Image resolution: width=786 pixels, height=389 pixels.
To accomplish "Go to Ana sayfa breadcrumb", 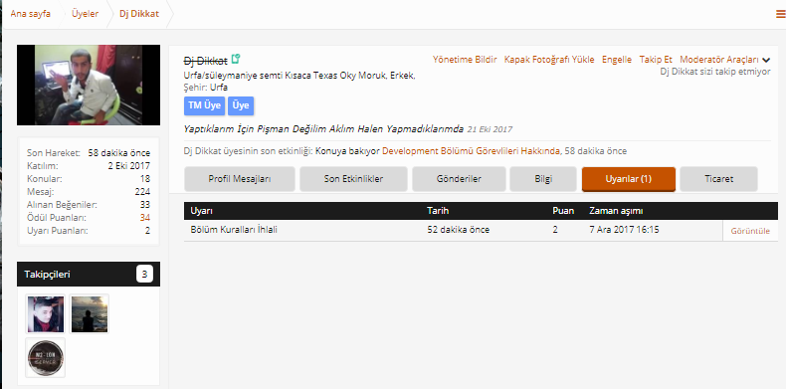I will pyautogui.click(x=31, y=14).
